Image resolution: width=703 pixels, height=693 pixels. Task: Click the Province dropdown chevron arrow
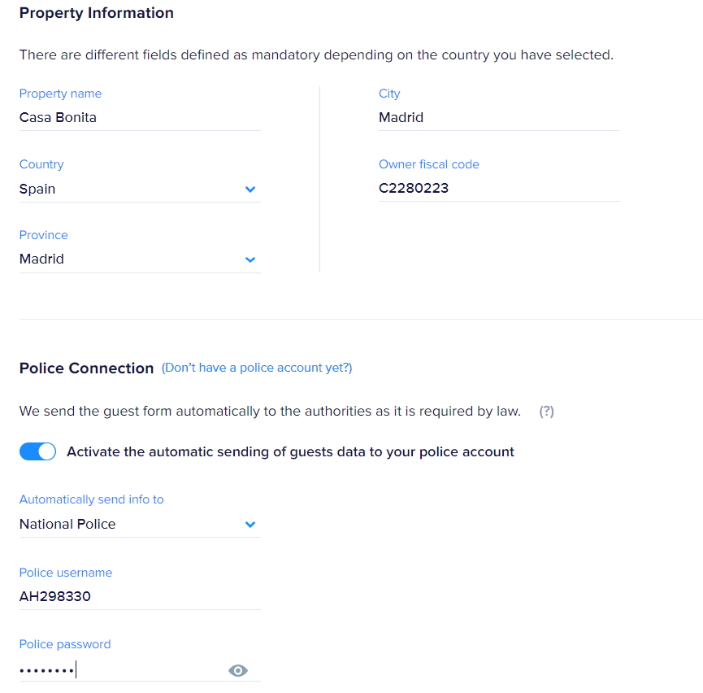pos(250,260)
